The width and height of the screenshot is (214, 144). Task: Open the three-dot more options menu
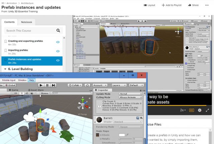(x=207, y=5)
